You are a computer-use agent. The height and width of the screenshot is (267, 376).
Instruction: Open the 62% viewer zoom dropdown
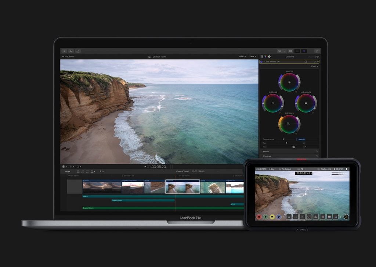coord(242,57)
